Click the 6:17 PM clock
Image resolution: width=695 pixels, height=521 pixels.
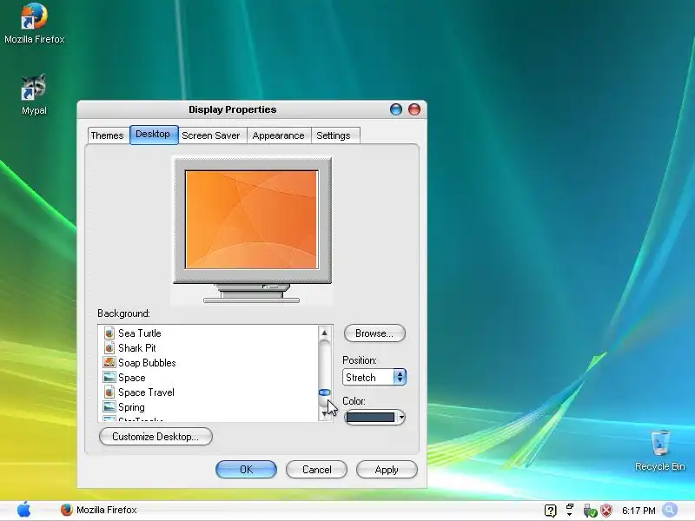click(639, 511)
